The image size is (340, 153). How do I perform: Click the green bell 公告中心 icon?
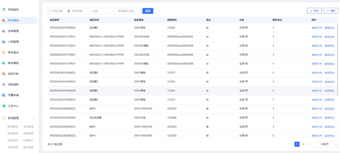(x=4, y=106)
